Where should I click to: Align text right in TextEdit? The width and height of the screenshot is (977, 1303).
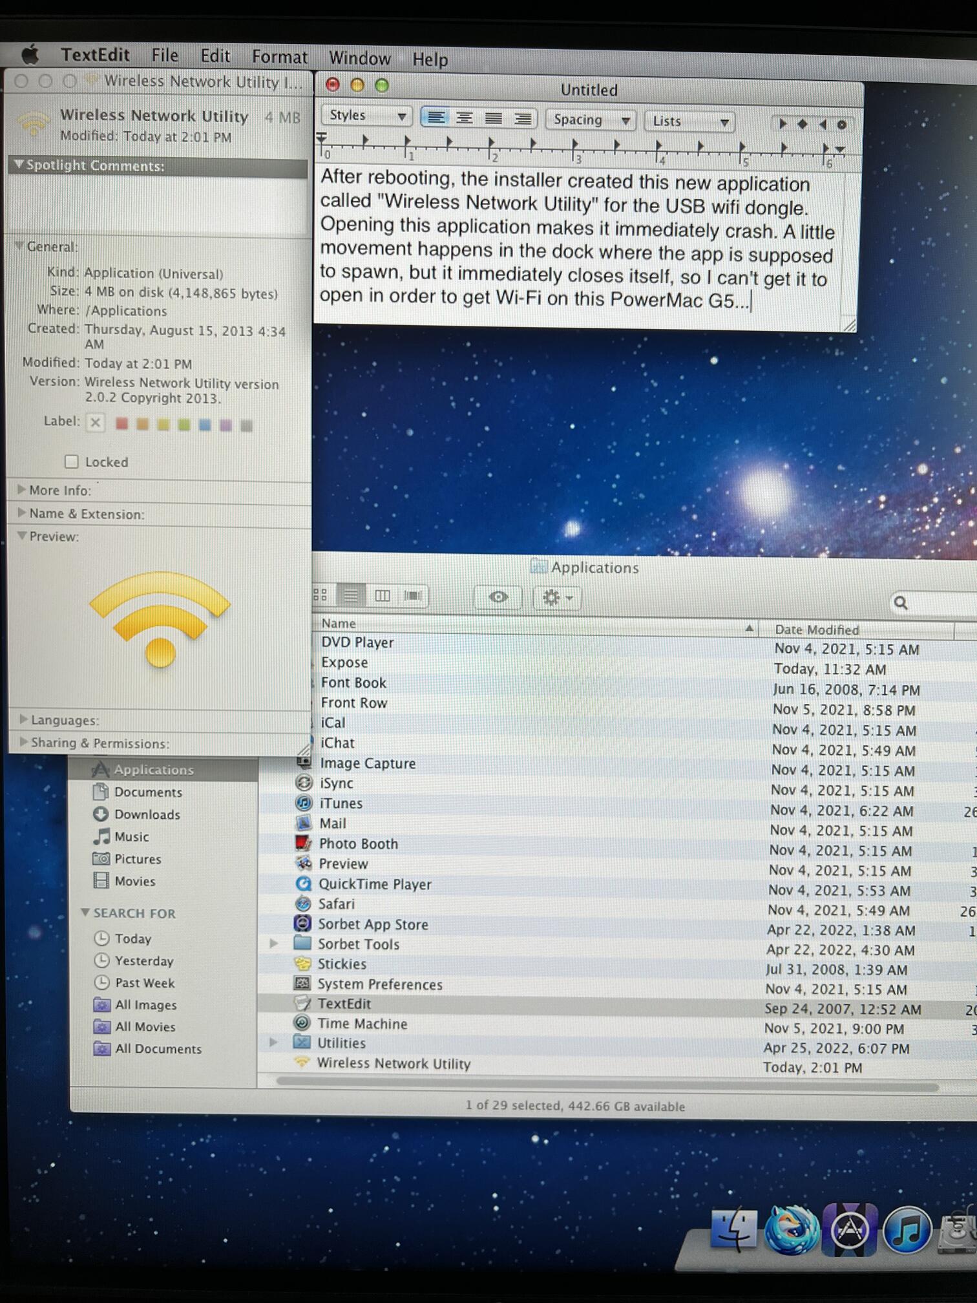[522, 119]
